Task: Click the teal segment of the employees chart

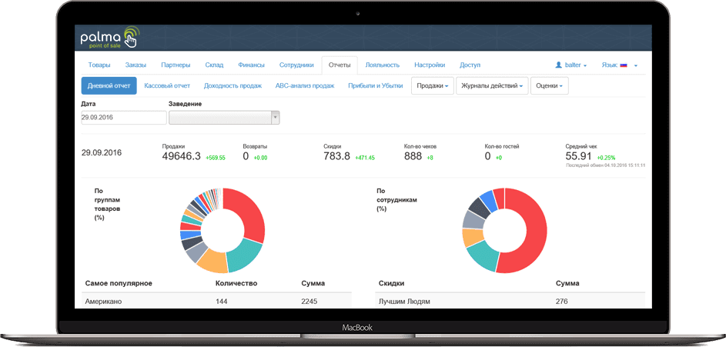Action: [x=482, y=256]
